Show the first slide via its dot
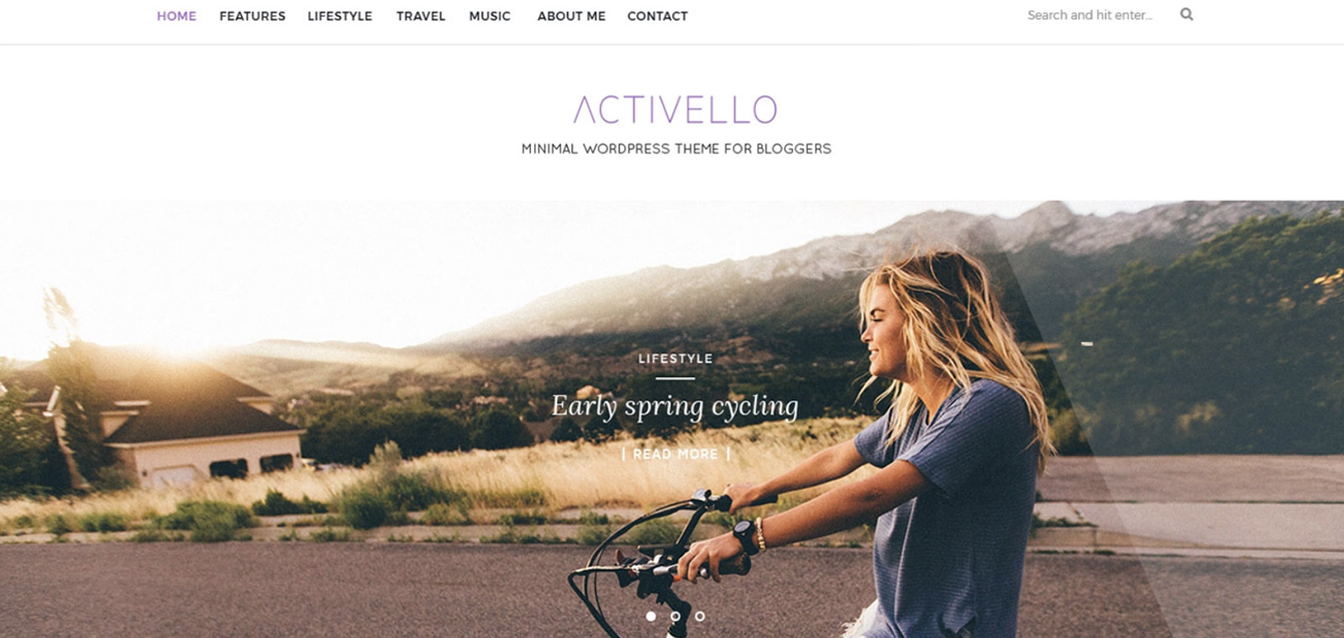This screenshot has width=1344, height=638. pyautogui.click(x=650, y=616)
